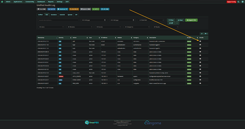Toggle the auto-refresh Off button
The image size is (245, 129).
click(171, 23)
